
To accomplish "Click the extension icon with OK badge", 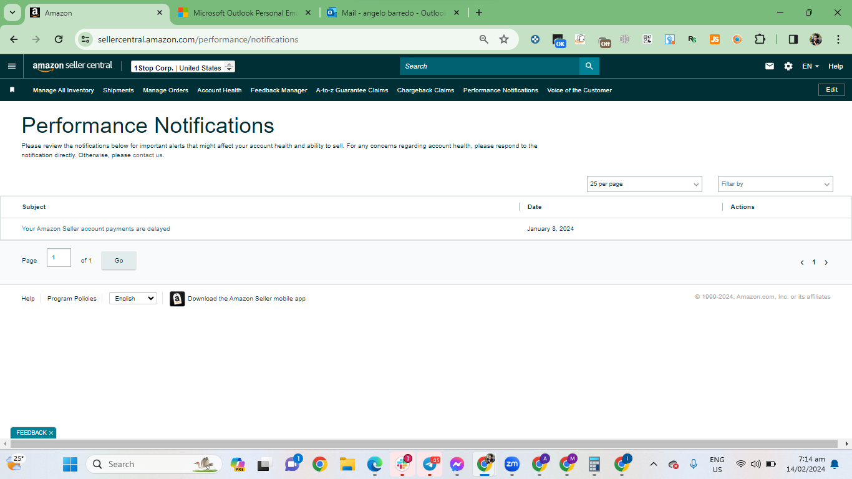I will (559, 41).
